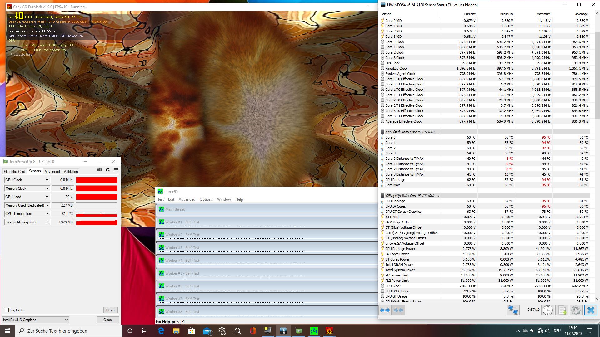
Task: Click GPU-Z screenshot camera icon
Action: tap(99, 170)
